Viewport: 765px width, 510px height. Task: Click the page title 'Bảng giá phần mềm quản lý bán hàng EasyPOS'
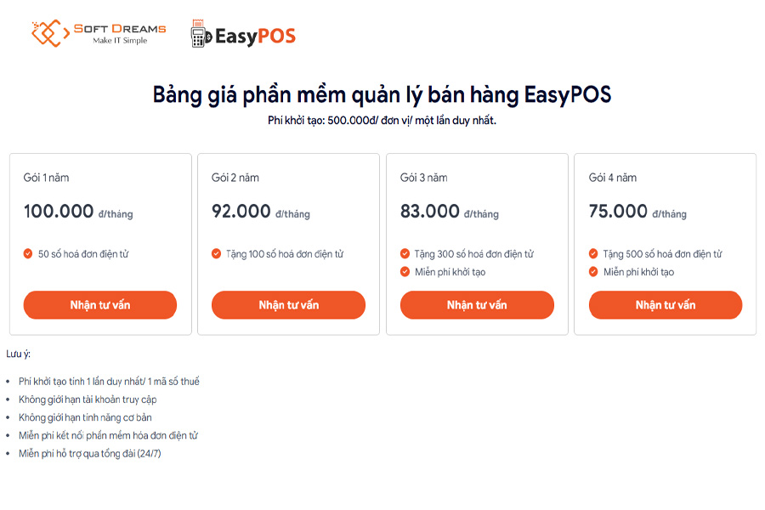click(382, 94)
